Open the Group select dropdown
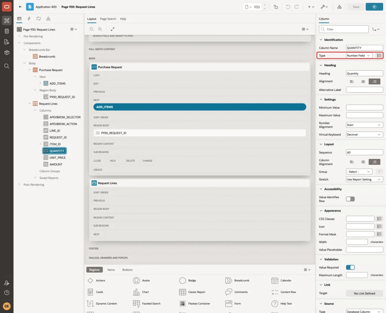The image size is (386, 313). (359, 172)
